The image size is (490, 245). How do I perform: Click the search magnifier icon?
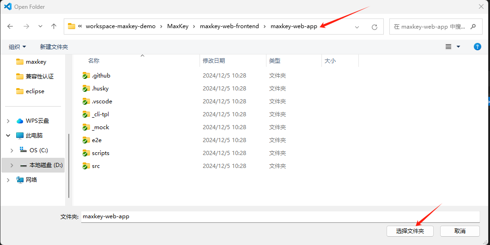click(473, 26)
